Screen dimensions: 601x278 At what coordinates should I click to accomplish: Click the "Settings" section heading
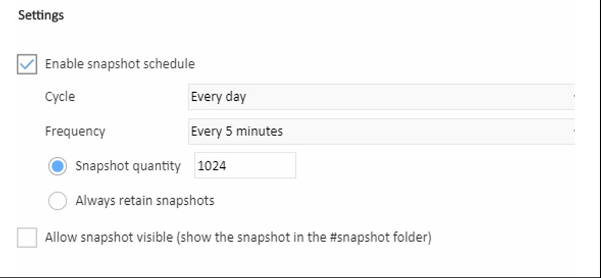click(x=41, y=15)
